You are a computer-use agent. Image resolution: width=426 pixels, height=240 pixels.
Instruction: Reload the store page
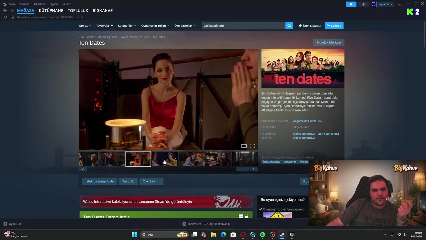pos(5,17)
